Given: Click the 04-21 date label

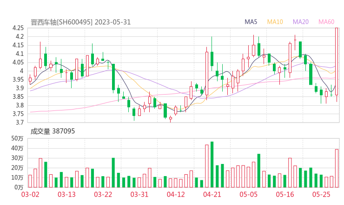Looking at the screenshot, I should (212, 194).
